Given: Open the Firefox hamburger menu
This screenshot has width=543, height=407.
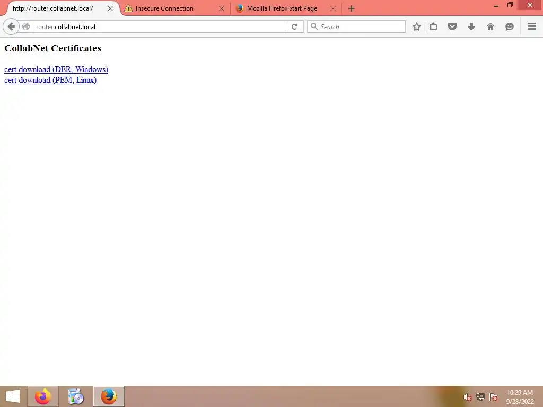Looking at the screenshot, I should 532,26.
